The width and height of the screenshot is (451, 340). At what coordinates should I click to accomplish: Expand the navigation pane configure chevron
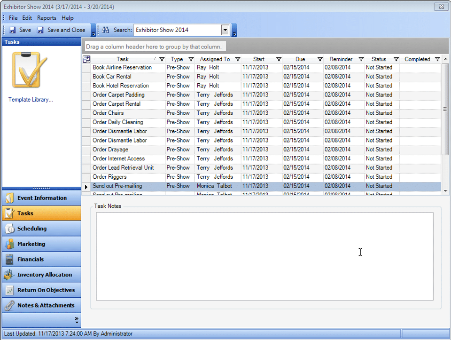coord(77,320)
